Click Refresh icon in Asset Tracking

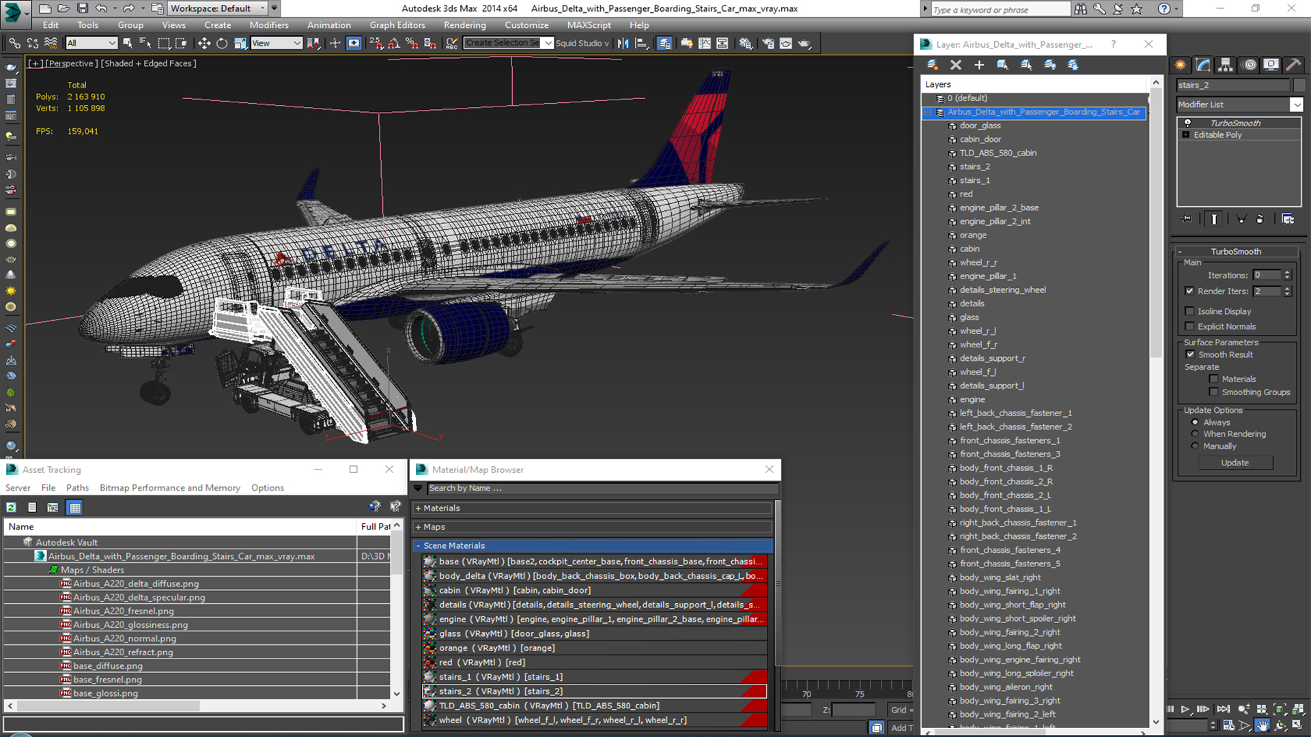12,507
